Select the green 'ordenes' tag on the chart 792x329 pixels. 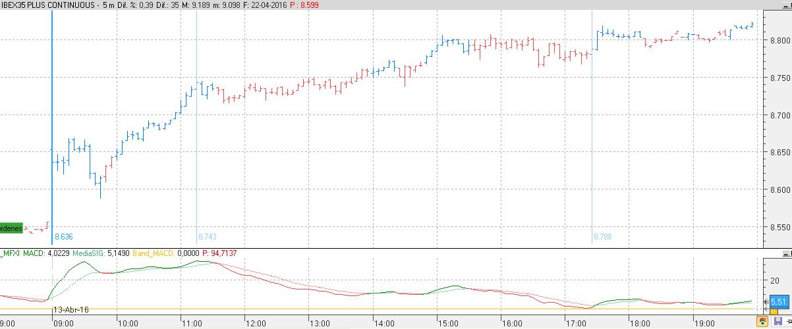tap(11, 228)
